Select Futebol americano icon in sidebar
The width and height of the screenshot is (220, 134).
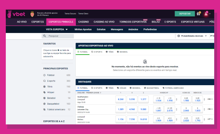45,110
